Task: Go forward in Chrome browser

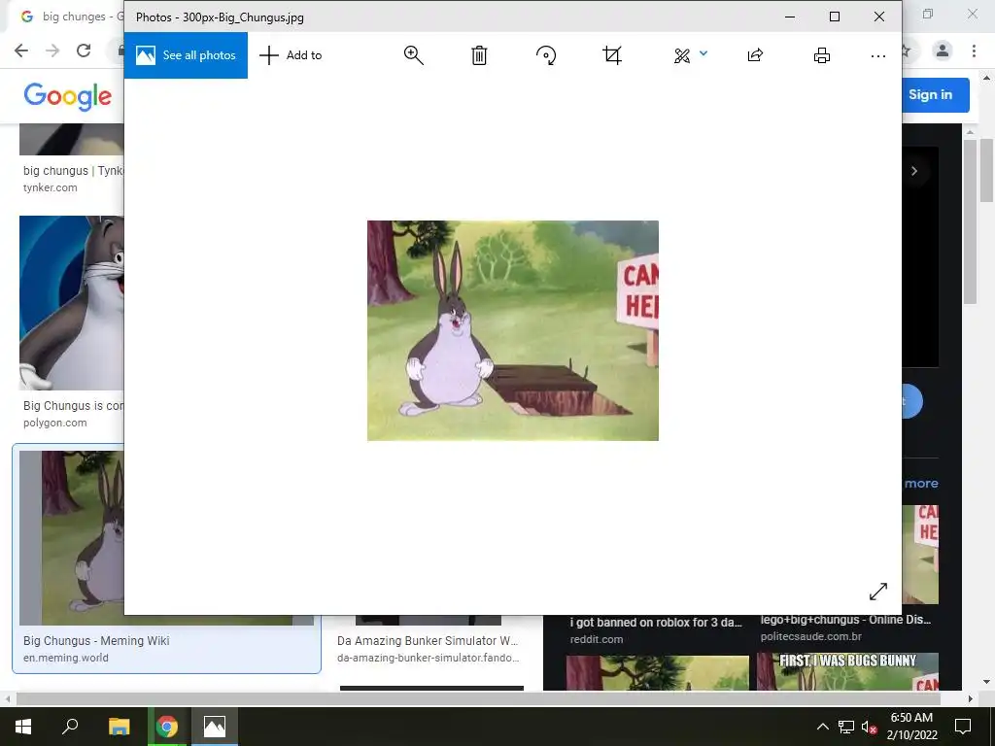Action: point(52,51)
